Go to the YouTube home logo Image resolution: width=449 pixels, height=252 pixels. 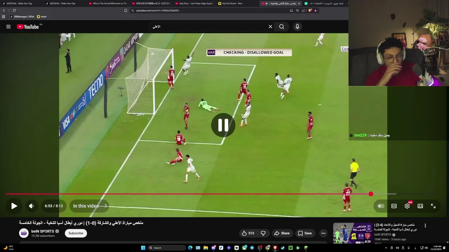click(28, 27)
